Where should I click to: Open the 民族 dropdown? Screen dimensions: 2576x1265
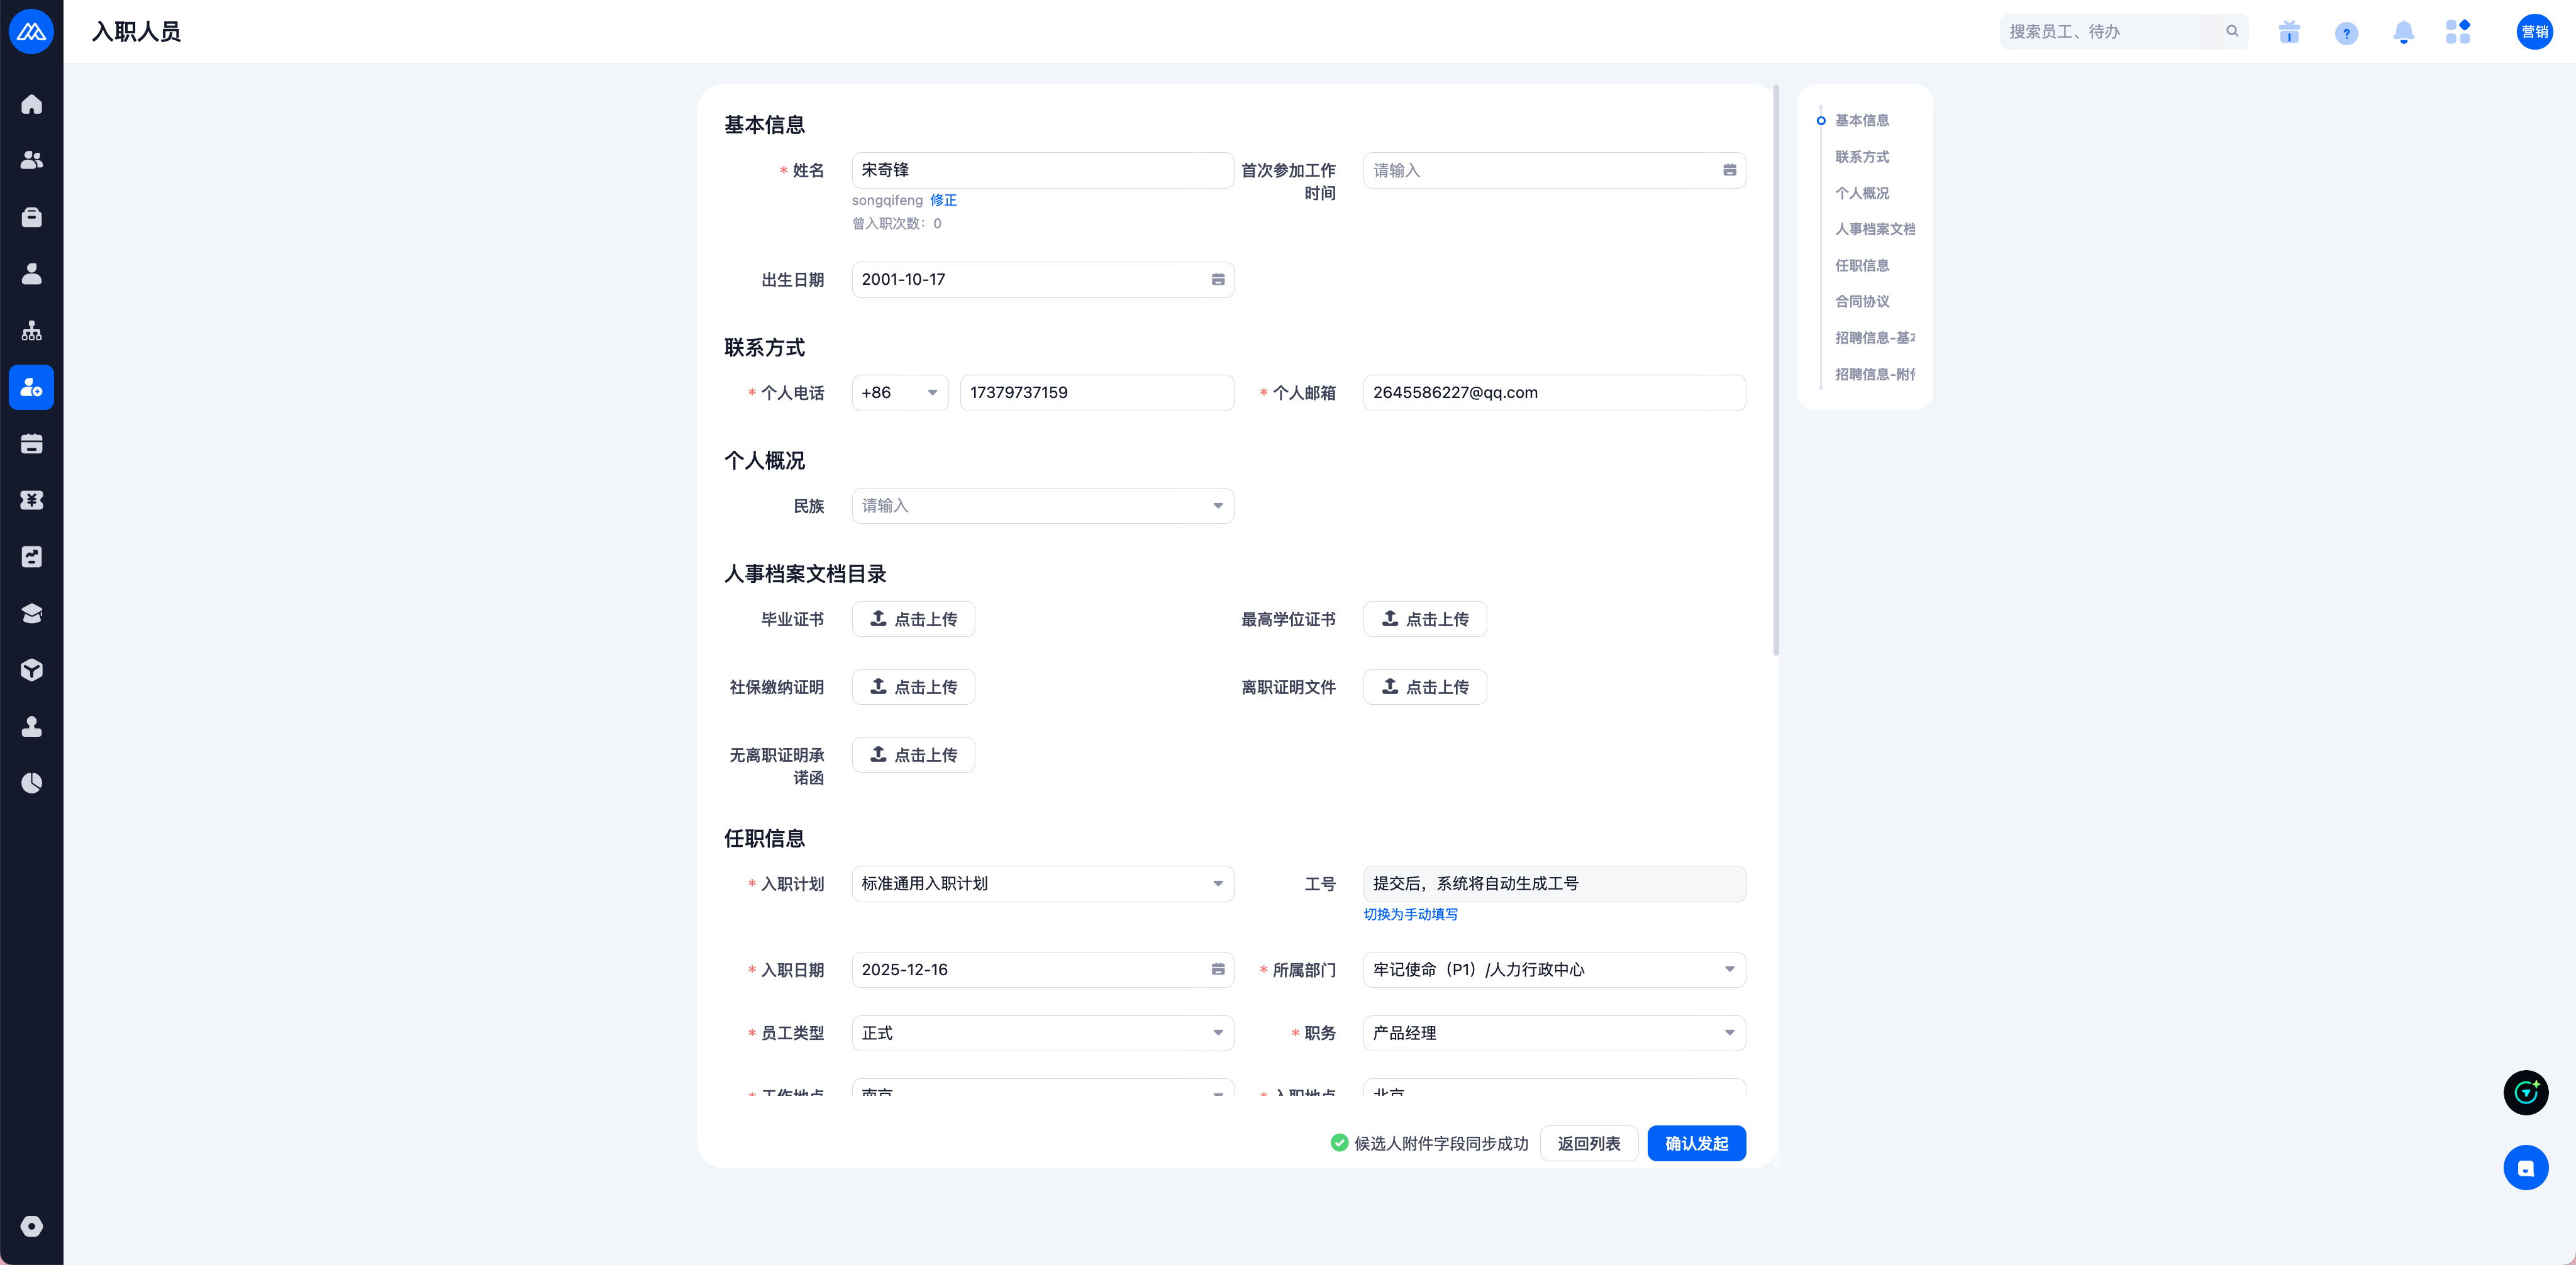(1042, 506)
